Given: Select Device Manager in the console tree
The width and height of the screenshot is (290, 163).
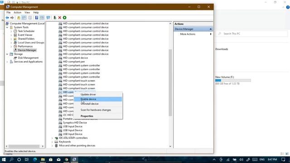Looking at the screenshot, I should coord(27,50).
